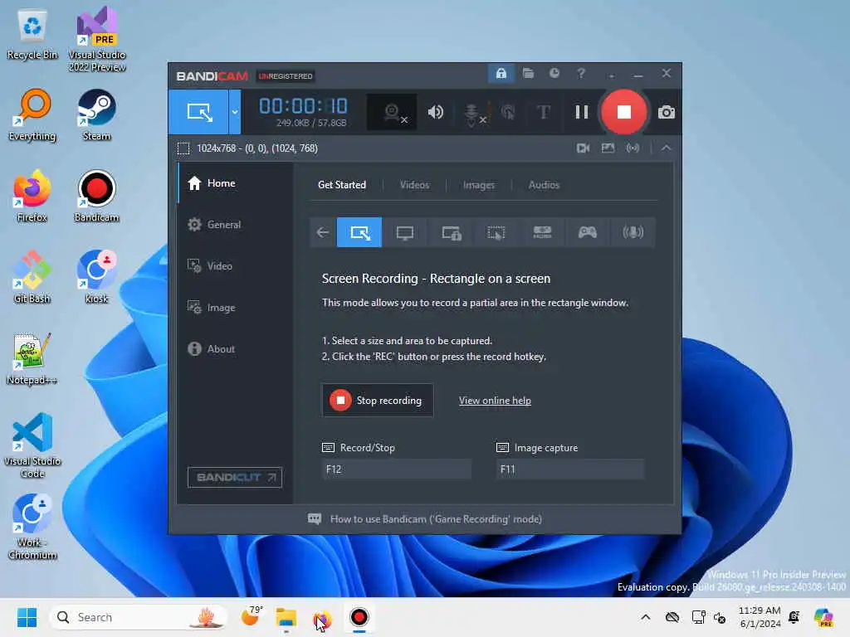Viewport: 850px width, 637px height.
Task: Select Steam desktop shortcut
Action: coord(96,114)
